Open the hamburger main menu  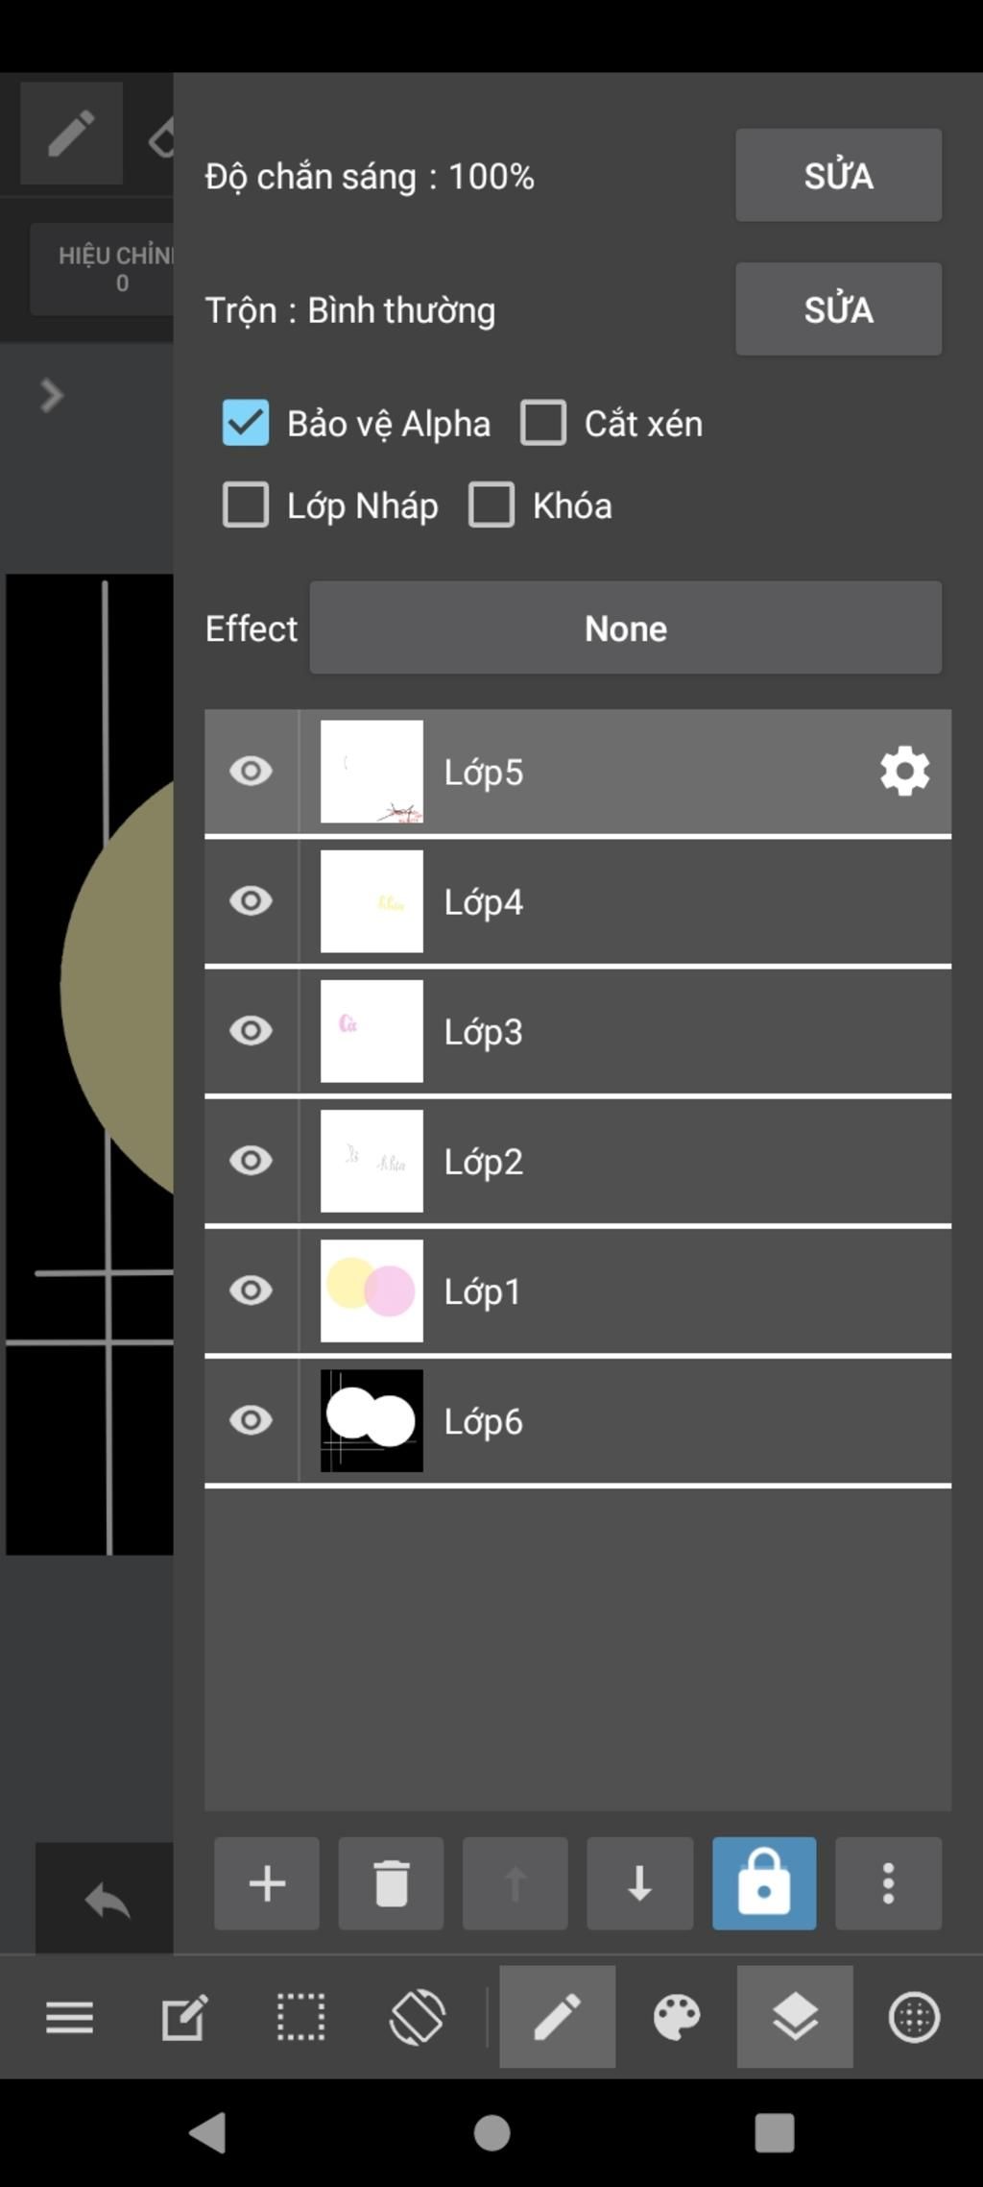(70, 2017)
